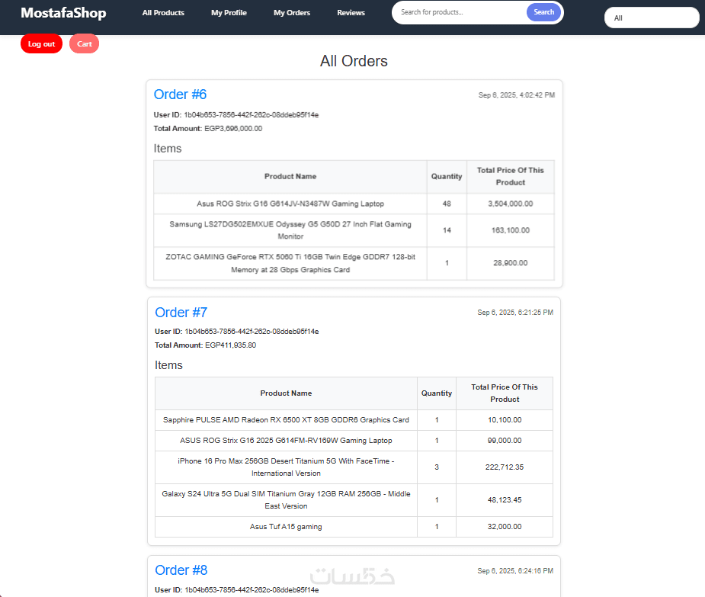Viewport: 705px width, 597px height.
Task: Select the All Orders page title
Action: point(354,61)
